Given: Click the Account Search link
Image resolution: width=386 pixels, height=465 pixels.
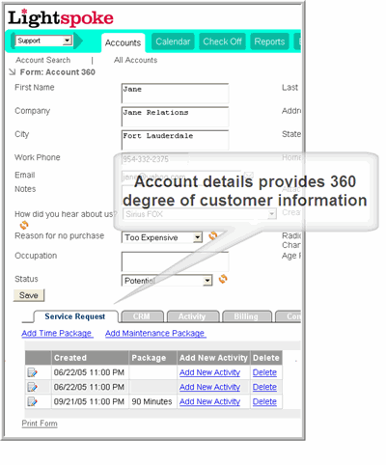Looking at the screenshot, I should pos(43,60).
